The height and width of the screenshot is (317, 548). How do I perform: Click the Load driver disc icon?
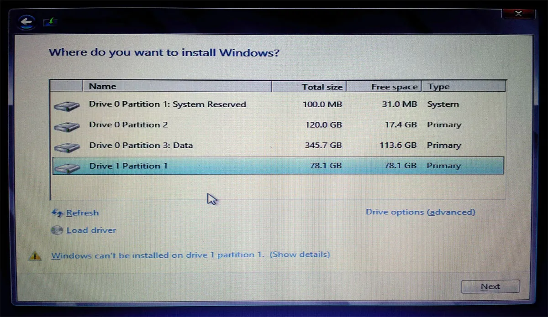(x=57, y=230)
